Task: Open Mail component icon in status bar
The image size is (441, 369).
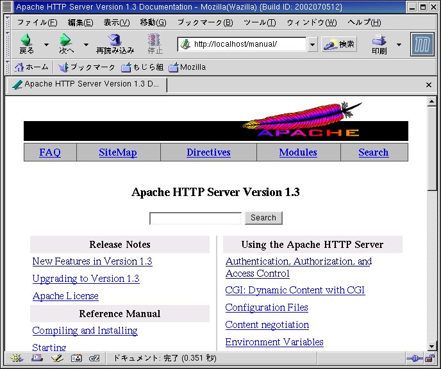Action: 37,358
